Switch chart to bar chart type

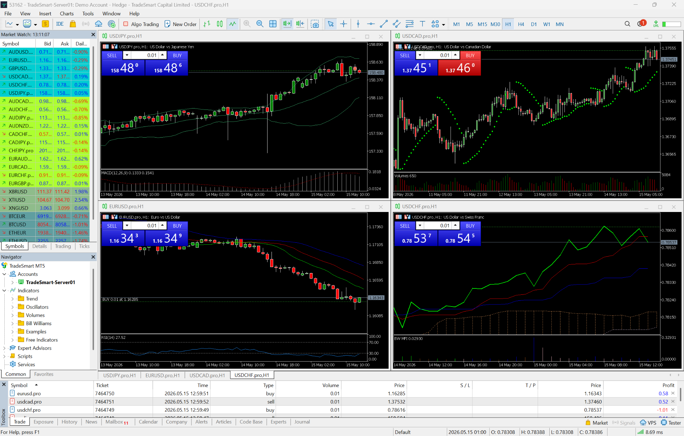tap(207, 24)
